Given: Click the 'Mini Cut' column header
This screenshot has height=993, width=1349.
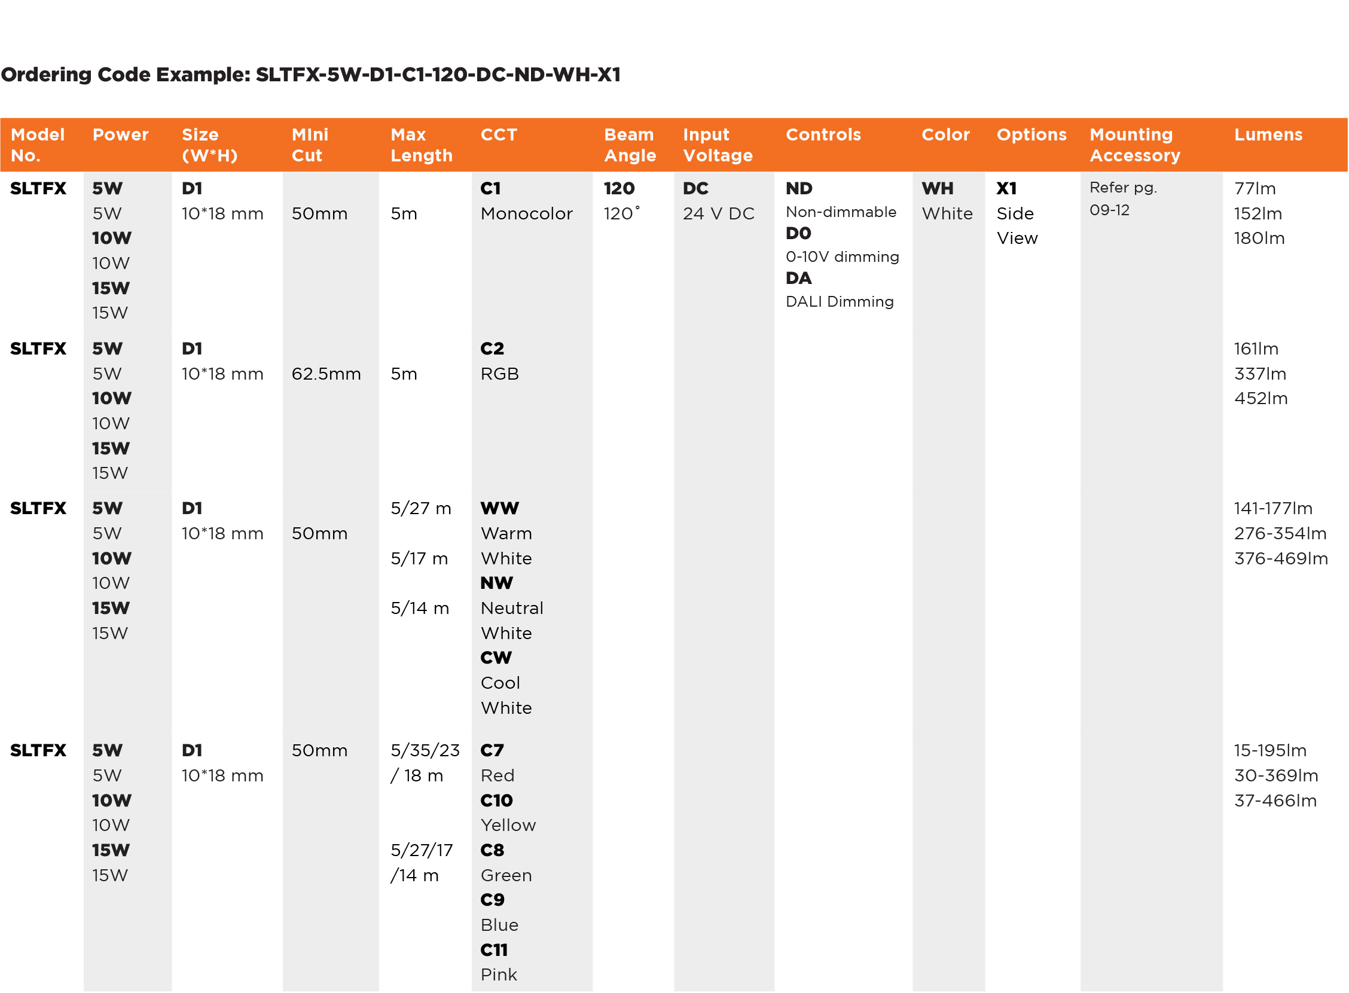Looking at the screenshot, I should pyautogui.click(x=310, y=145).
